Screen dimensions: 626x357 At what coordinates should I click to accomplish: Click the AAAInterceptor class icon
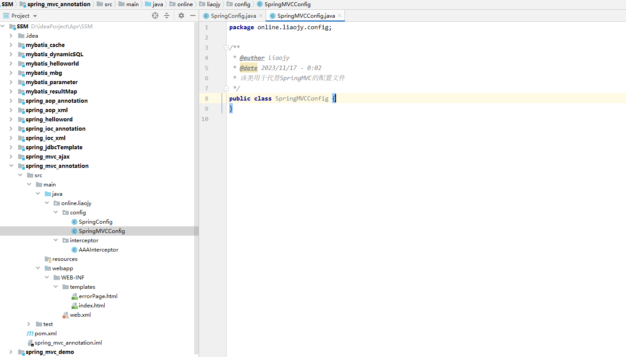point(74,250)
